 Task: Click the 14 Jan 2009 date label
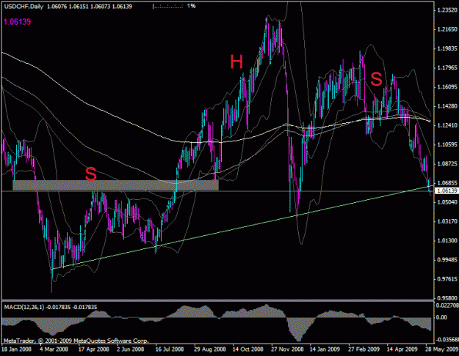(325, 349)
